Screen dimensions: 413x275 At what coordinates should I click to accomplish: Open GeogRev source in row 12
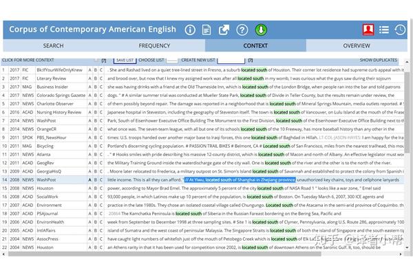click(45, 163)
